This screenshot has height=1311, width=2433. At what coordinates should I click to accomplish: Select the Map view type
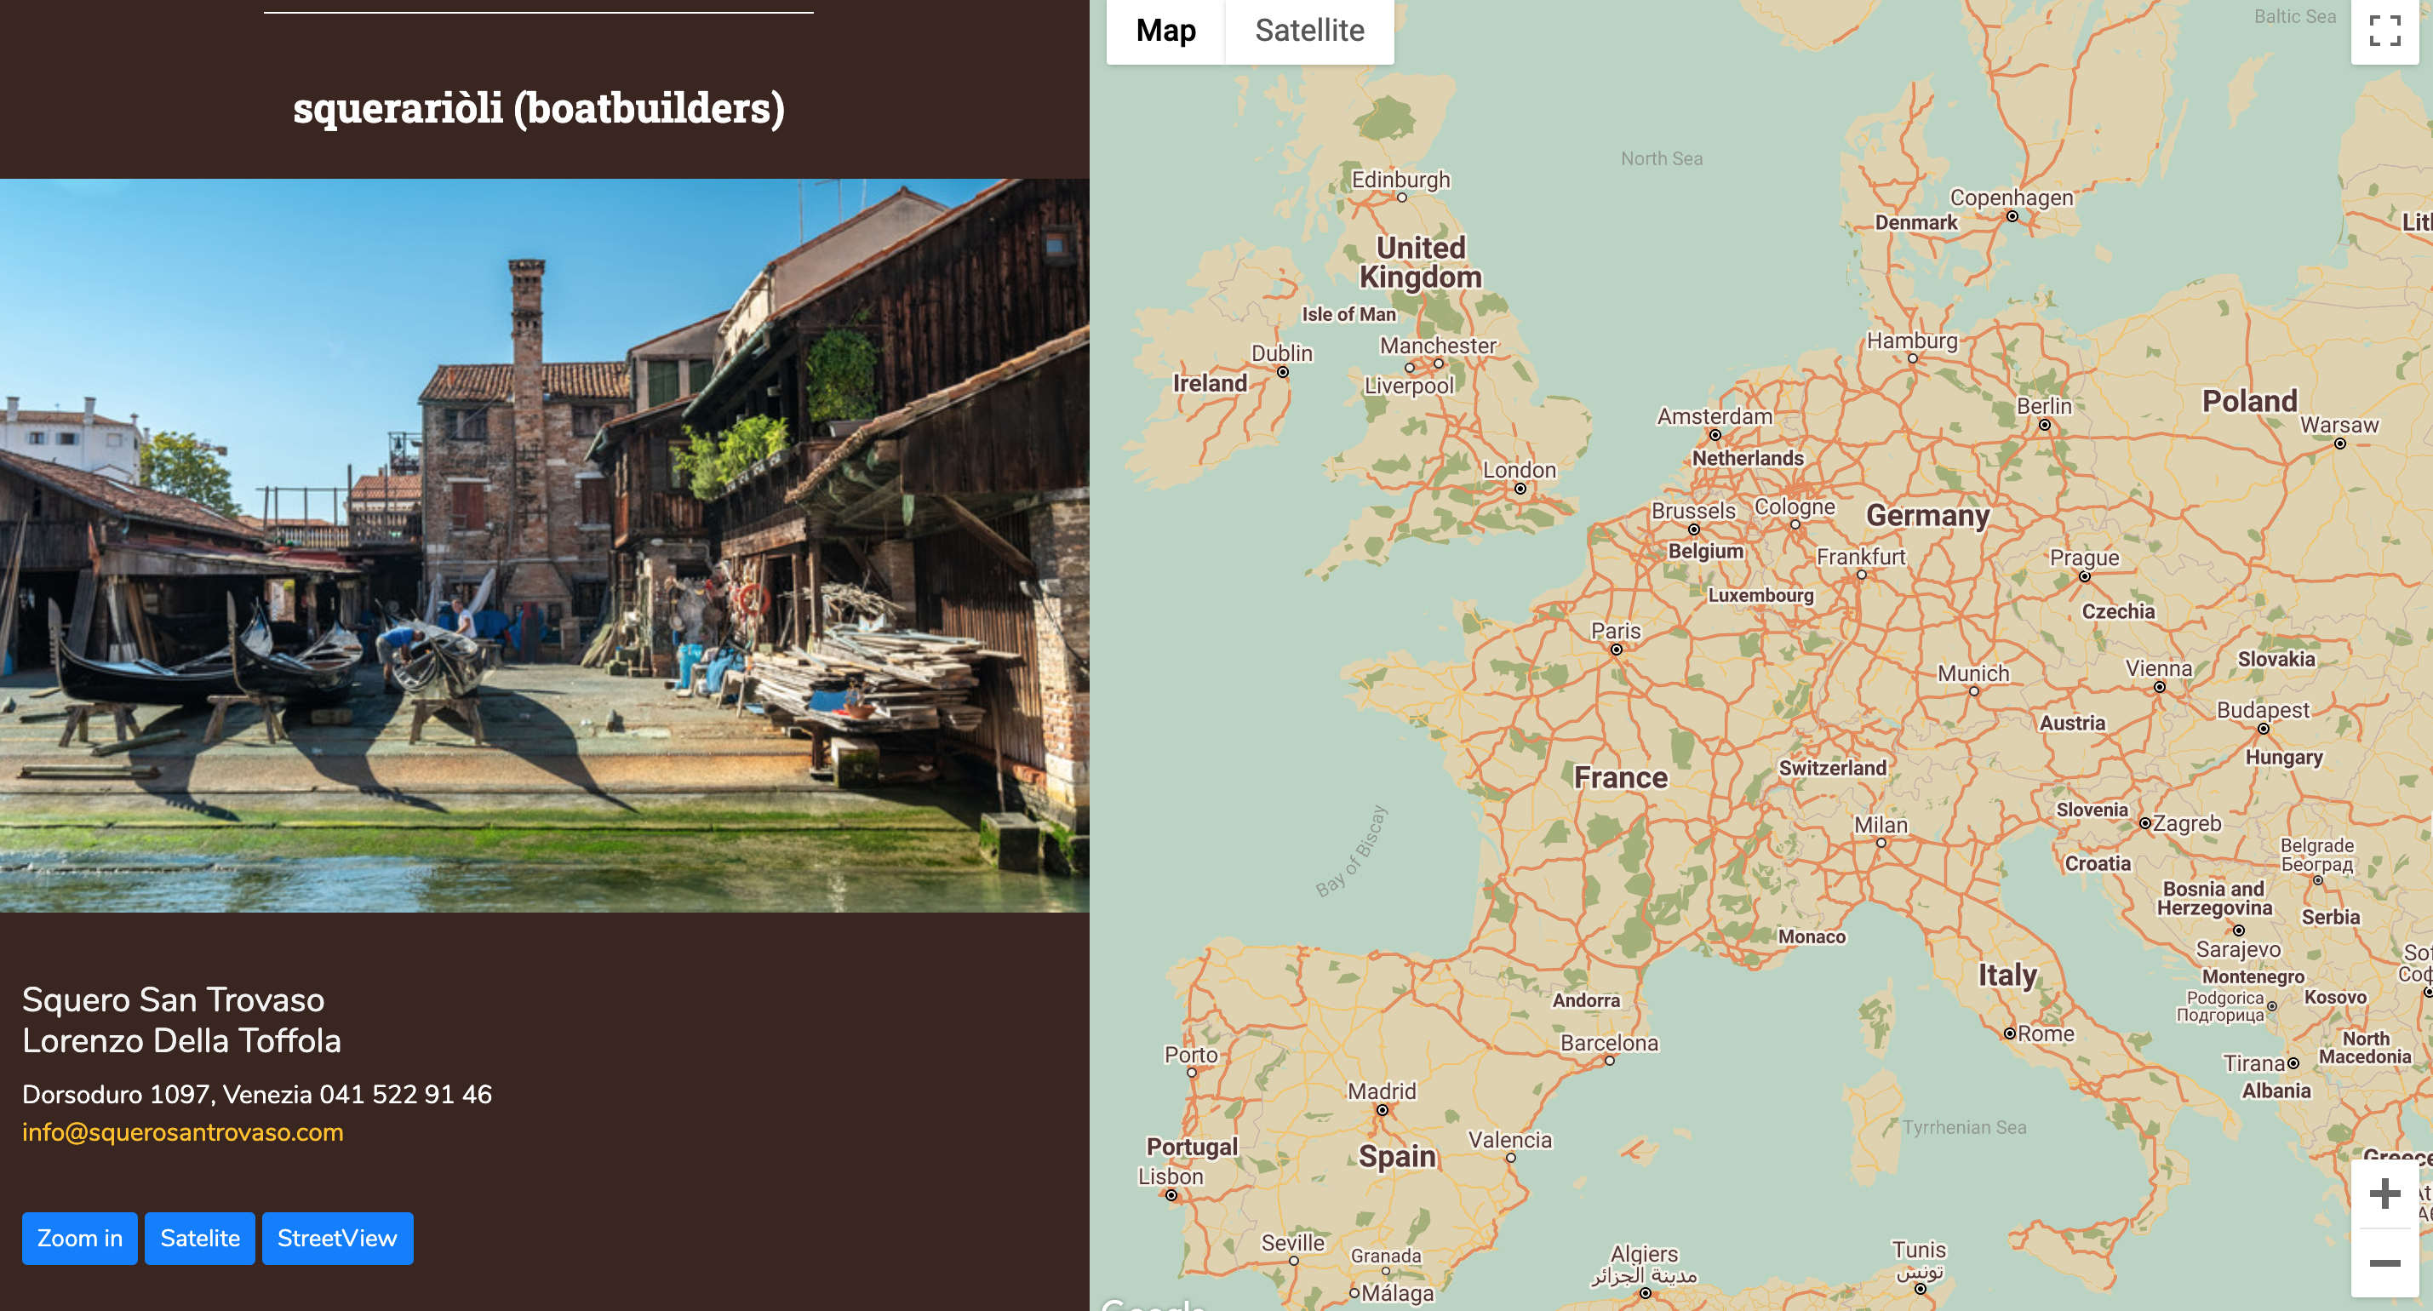[1165, 31]
